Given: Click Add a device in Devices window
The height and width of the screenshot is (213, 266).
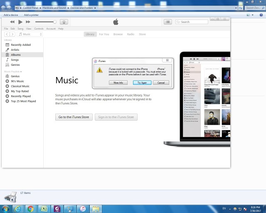Looking at the screenshot, I should click(x=11, y=15).
